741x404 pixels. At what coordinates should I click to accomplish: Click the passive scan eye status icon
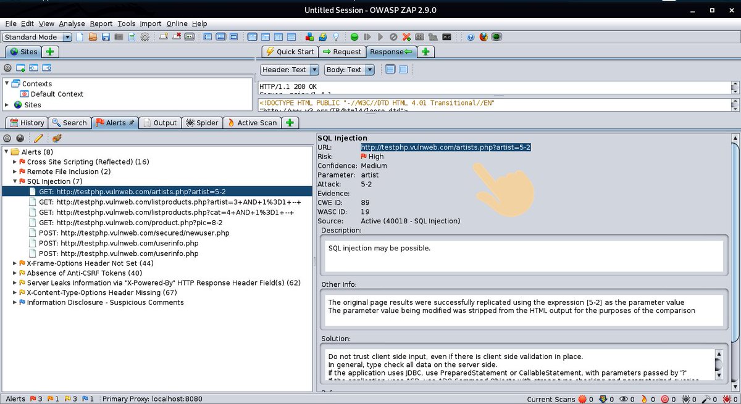(x=623, y=399)
